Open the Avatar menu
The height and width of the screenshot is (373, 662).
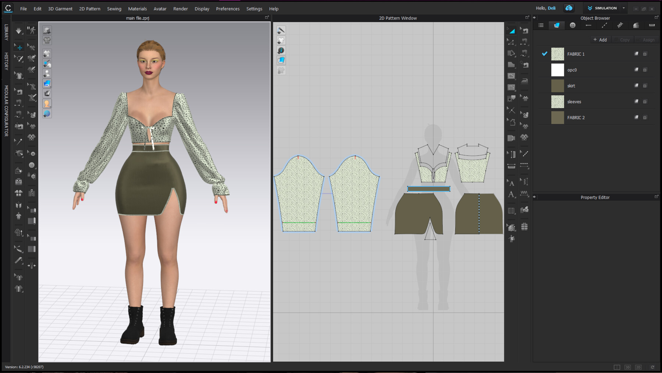pos(160,8)
